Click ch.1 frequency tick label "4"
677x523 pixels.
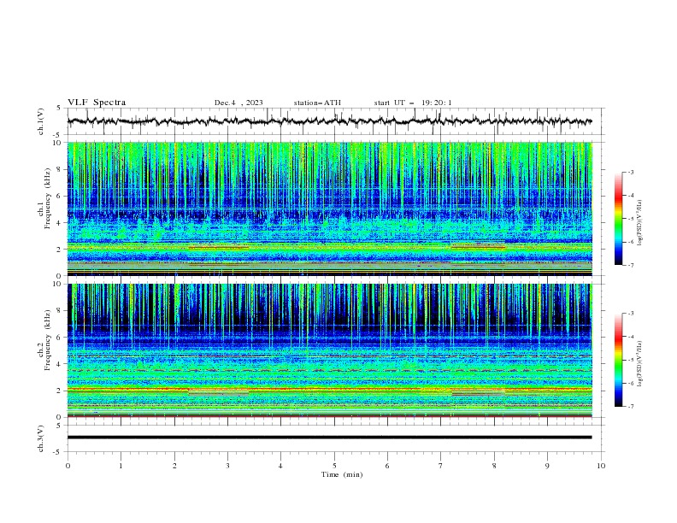pyautogui.click(x=61, y=223)
